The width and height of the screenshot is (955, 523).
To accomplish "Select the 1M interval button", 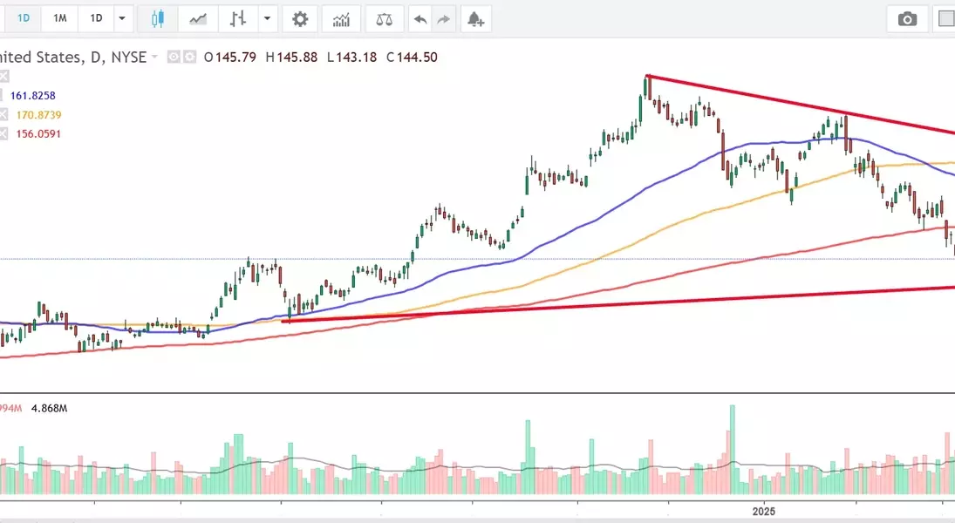I will (x=59, y=18).
